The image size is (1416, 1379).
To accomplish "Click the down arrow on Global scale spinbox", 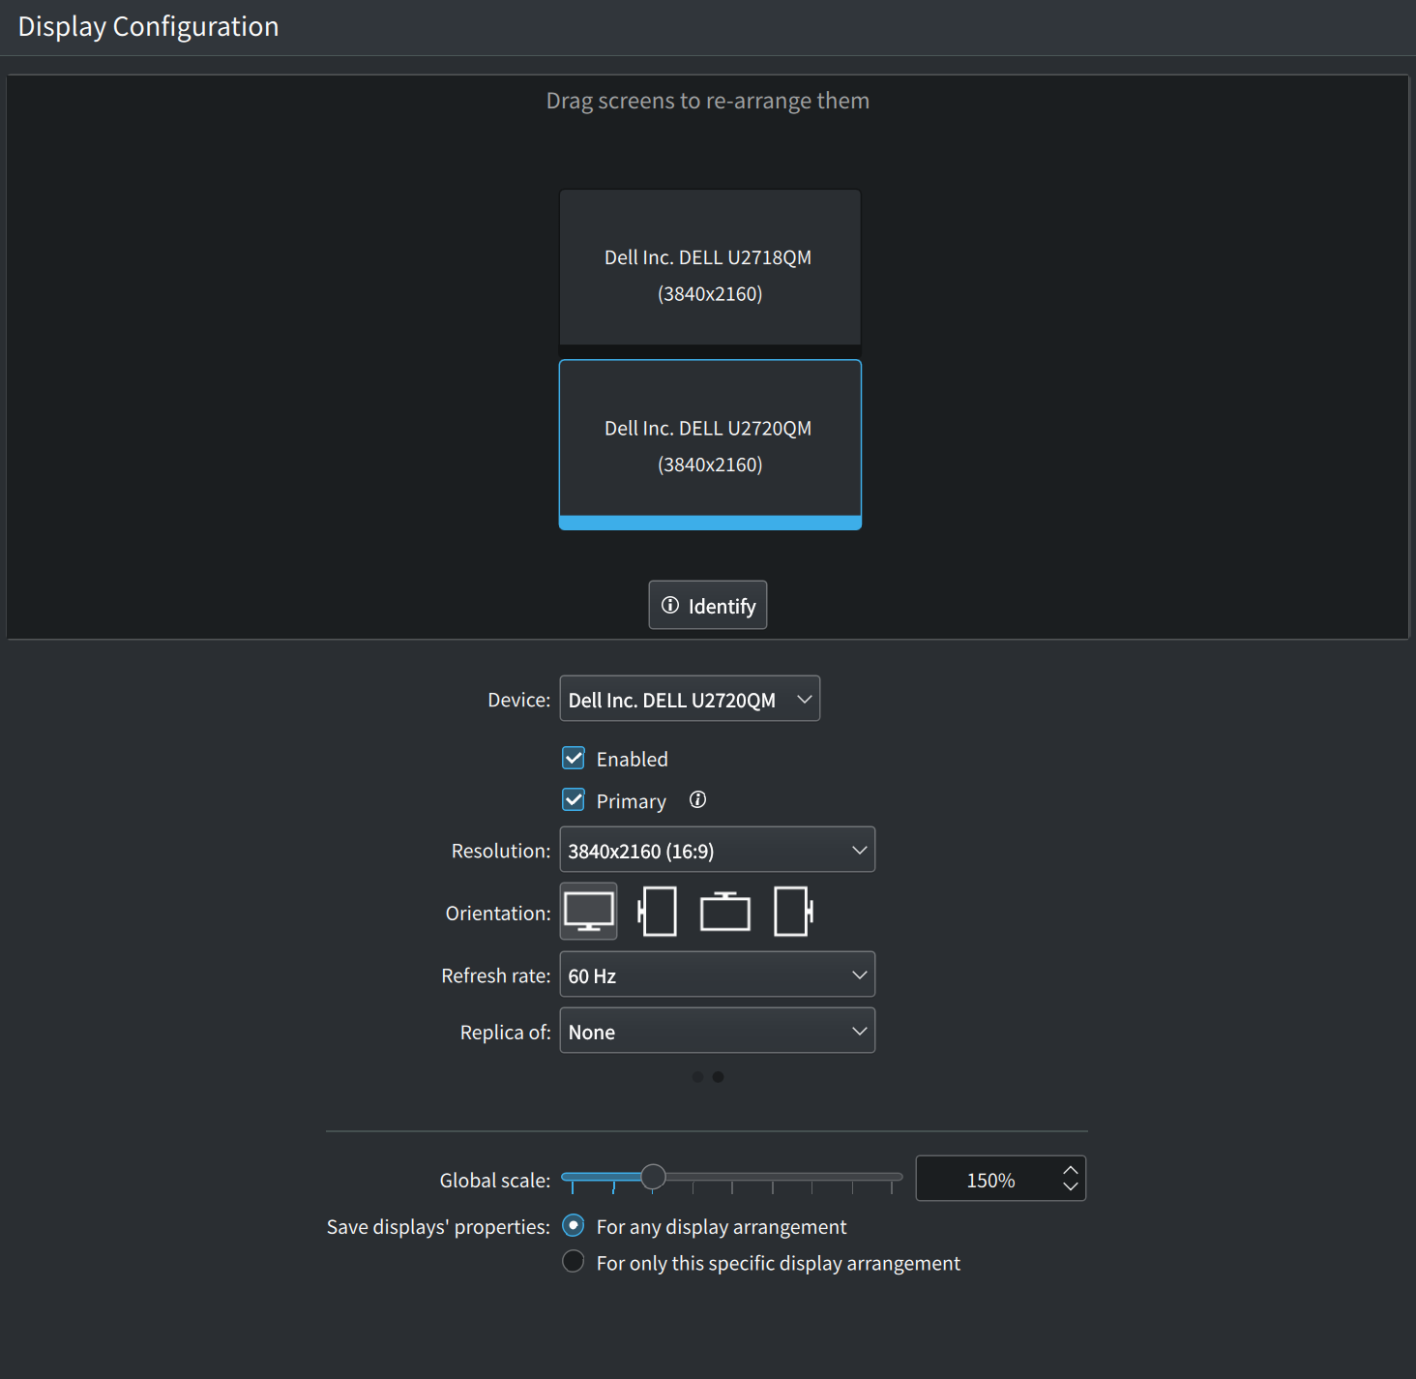I will point(1070,1187).
